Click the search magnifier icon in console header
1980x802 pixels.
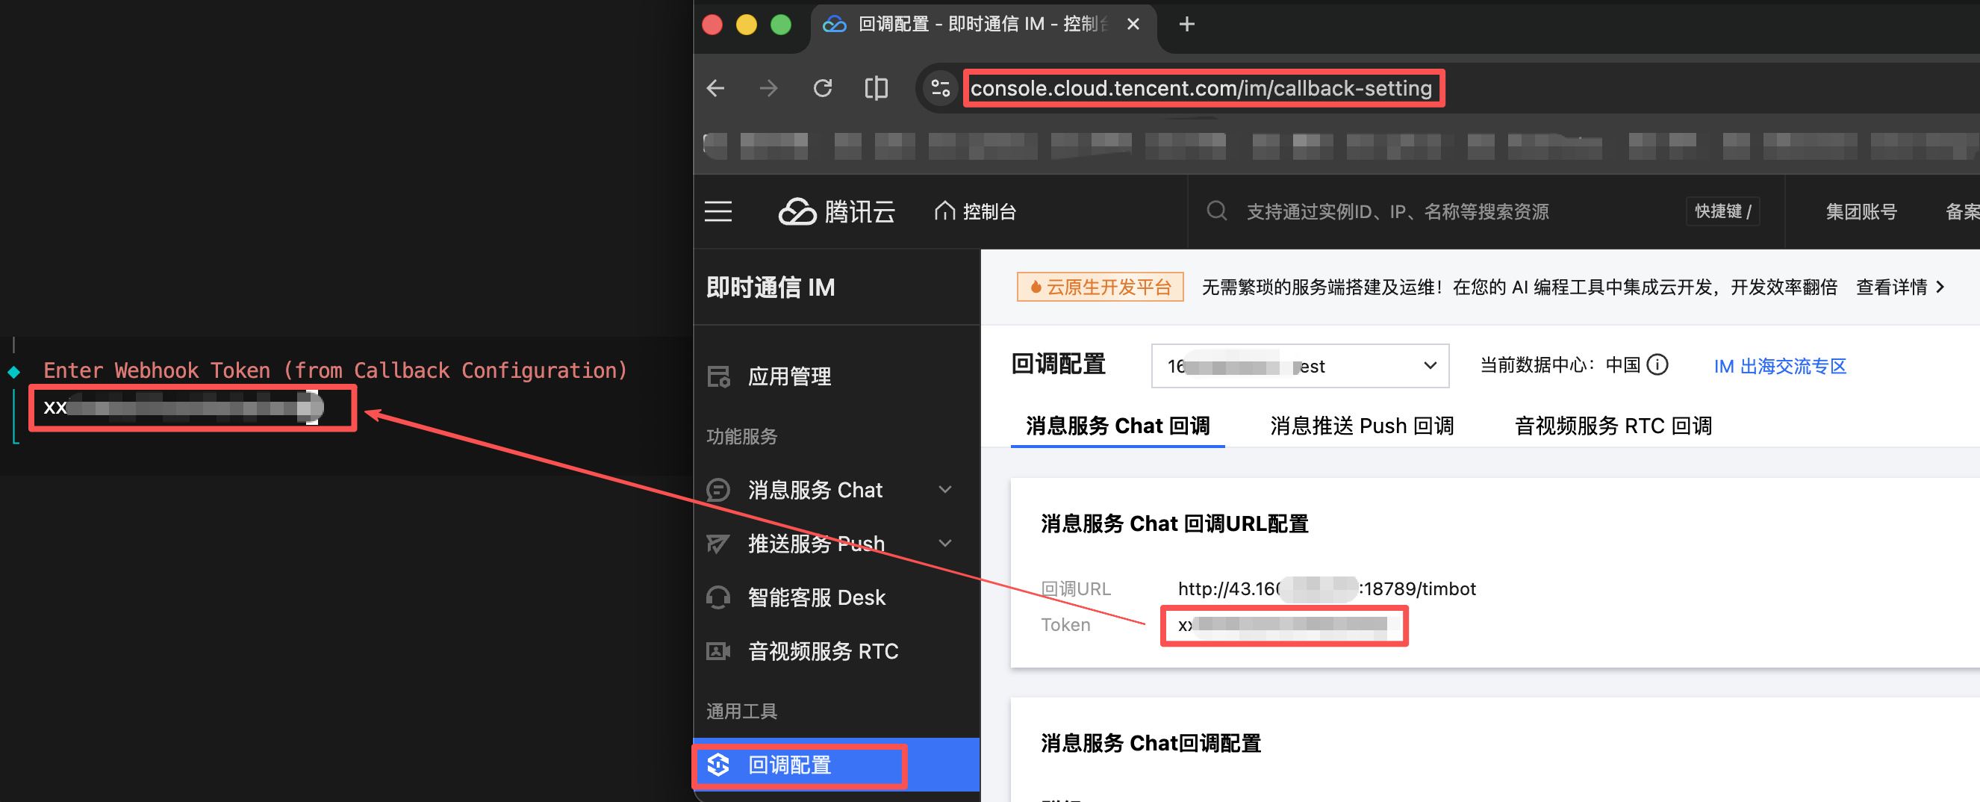click(x=1216, y=211)
